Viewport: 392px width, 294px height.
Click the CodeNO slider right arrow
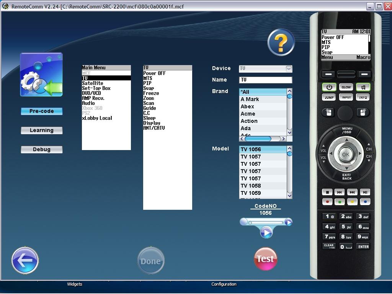[x=289, y=222]
